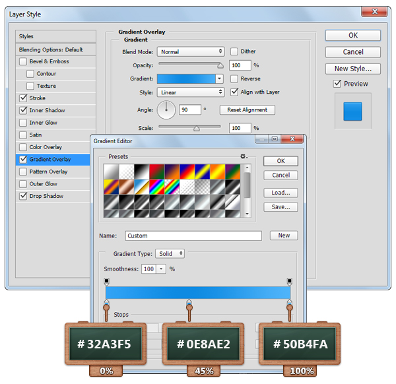Click the left opacity stop above gradient bar
The width and height of the screenshot is (396, 384).
tap(106, 282)
